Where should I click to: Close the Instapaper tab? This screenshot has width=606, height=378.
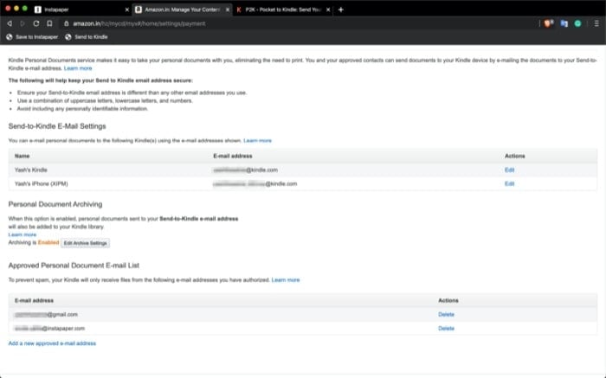[126, 10]
